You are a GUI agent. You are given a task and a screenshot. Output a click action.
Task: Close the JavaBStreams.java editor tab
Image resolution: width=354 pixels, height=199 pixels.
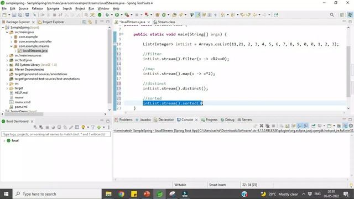click(149, 22)
